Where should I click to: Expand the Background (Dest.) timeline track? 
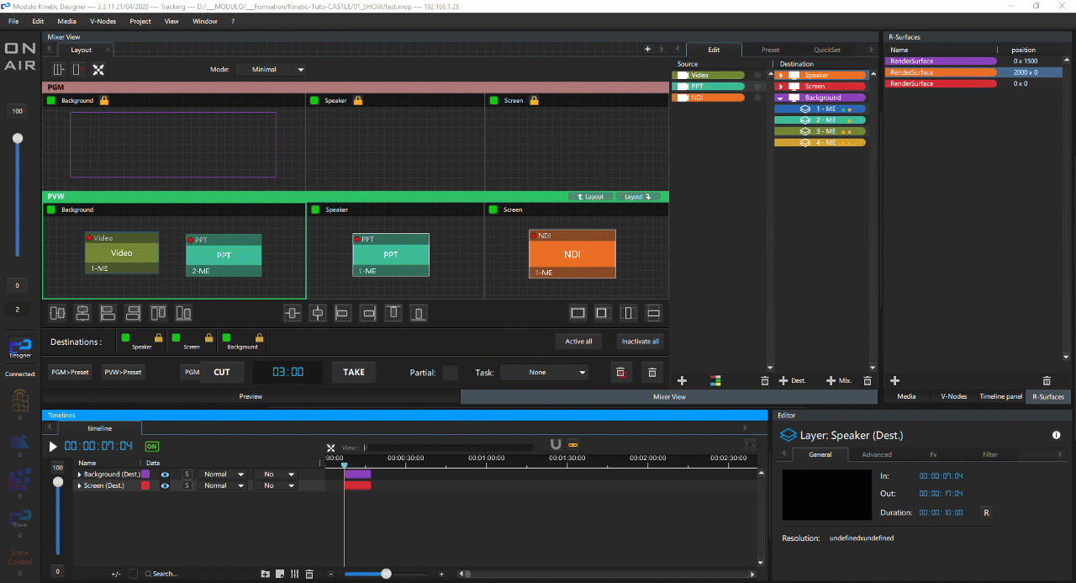pos(80,474)
